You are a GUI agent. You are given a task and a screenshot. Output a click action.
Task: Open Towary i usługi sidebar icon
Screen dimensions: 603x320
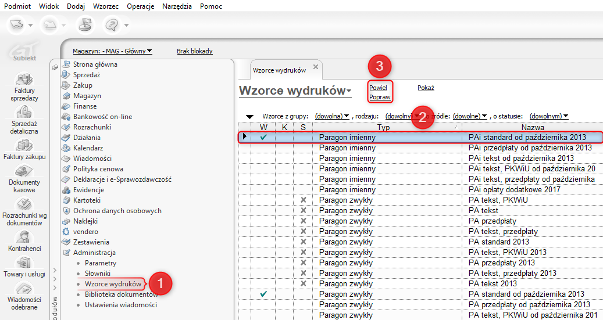24,263
